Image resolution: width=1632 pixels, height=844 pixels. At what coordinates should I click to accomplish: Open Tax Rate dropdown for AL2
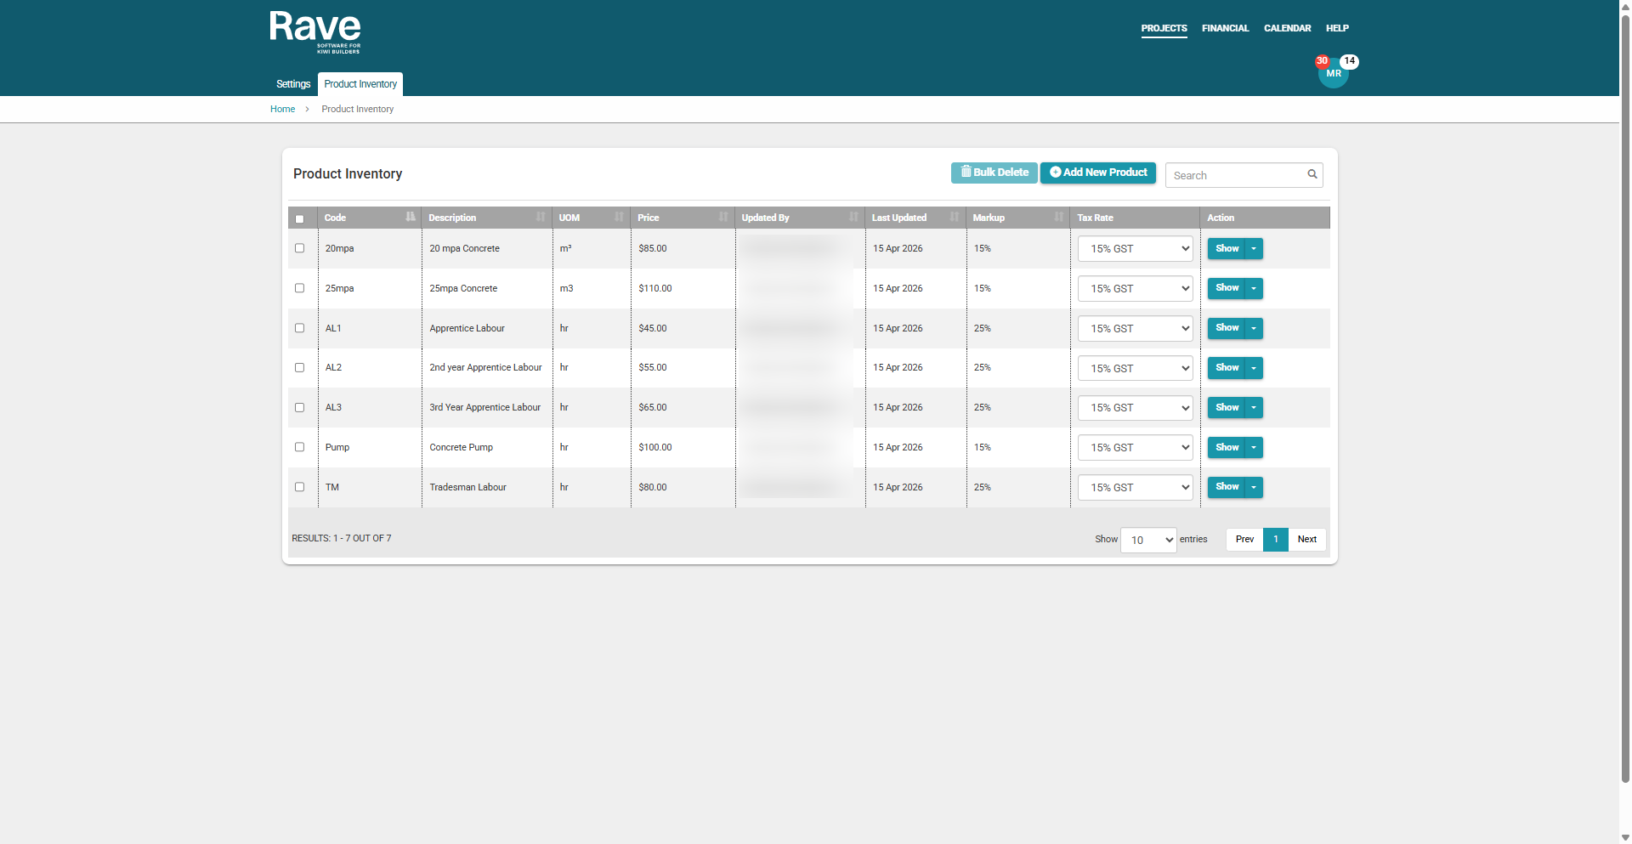(x=1135, y=368)
